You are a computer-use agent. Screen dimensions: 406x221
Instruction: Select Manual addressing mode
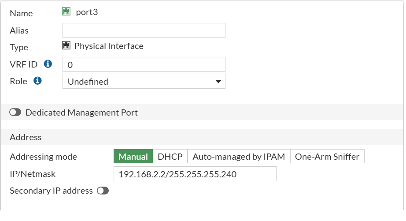(133, 157)
